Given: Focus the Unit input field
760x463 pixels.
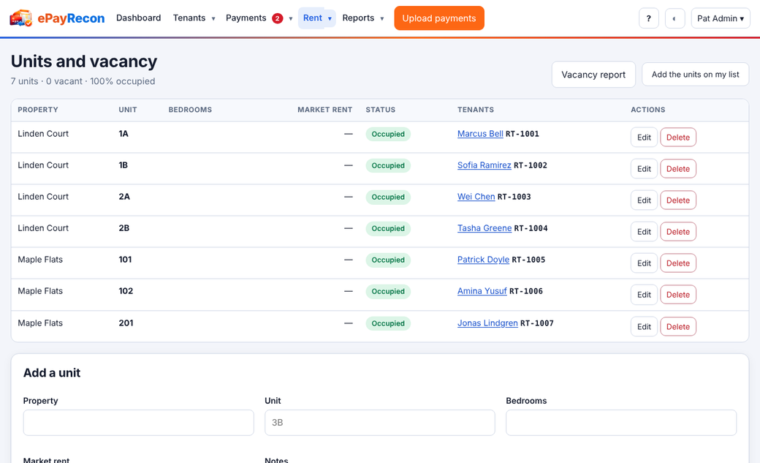Looking at the screenshot, I should coord(380,423).
